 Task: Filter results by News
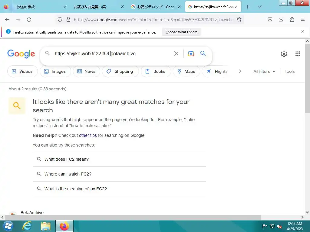(86, 71)
